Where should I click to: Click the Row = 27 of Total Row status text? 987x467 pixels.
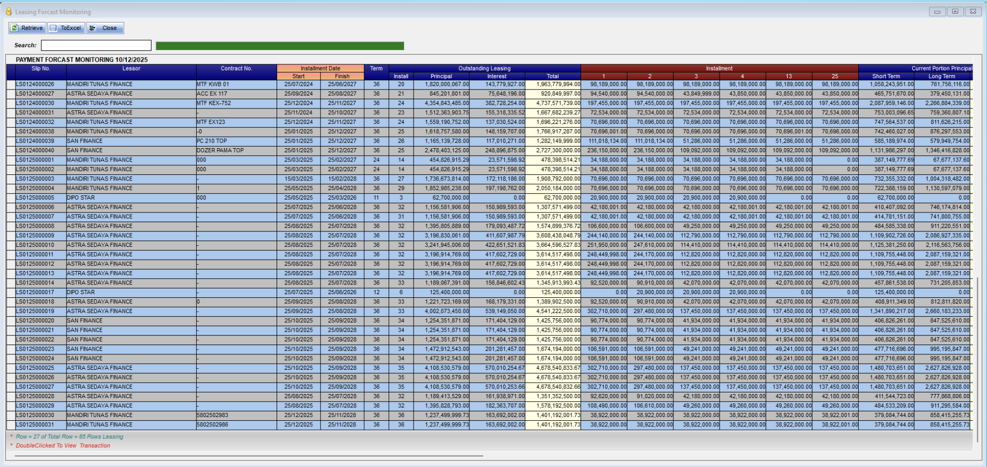(x=70, y=437)
